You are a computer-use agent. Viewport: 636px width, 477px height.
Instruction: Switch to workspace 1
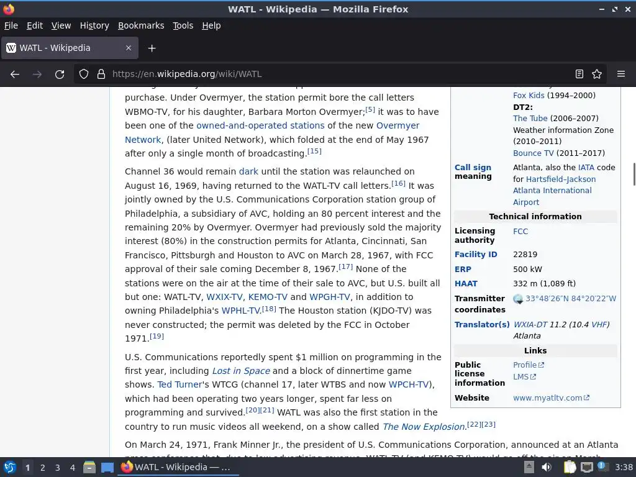[x=27, y=468]
